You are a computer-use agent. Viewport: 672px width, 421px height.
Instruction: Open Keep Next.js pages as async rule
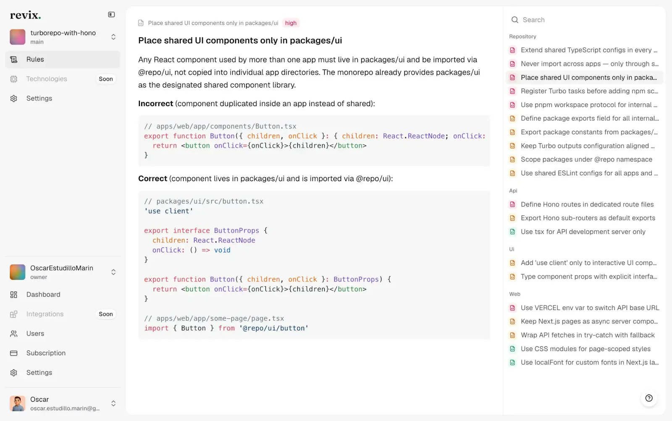pyautogui.click(x=584, y=322)
